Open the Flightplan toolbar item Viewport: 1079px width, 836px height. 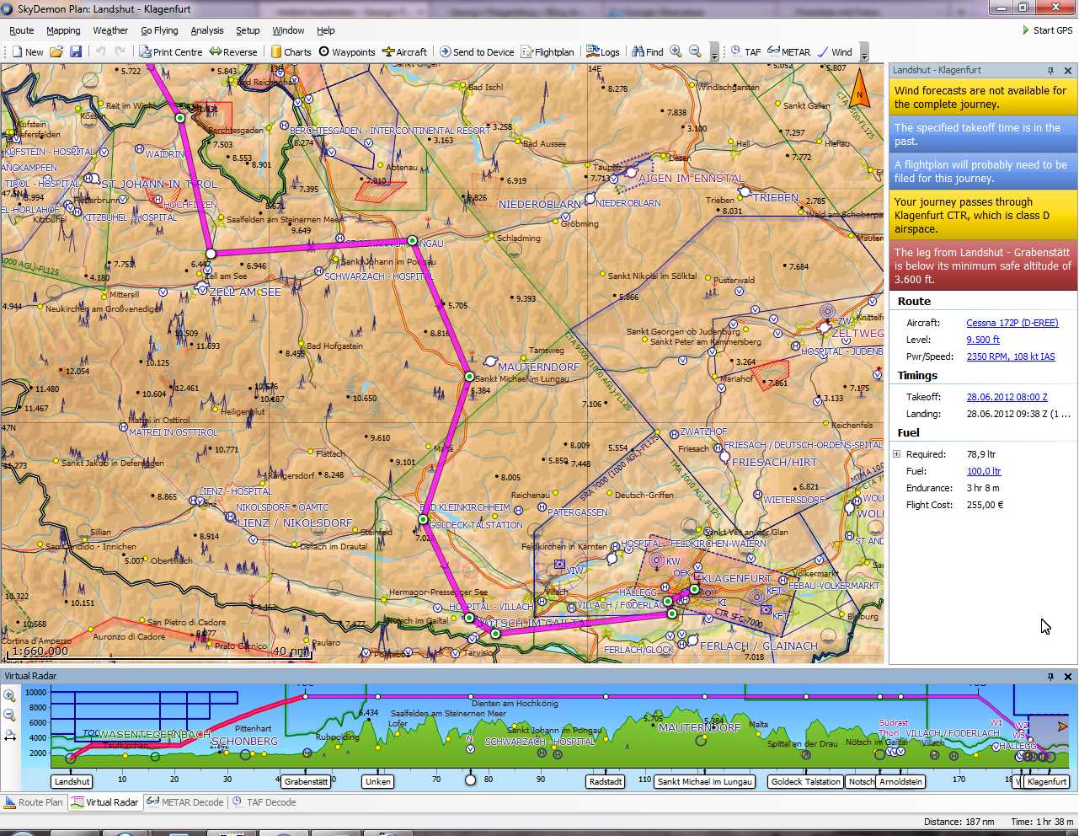tap(548, 52)
